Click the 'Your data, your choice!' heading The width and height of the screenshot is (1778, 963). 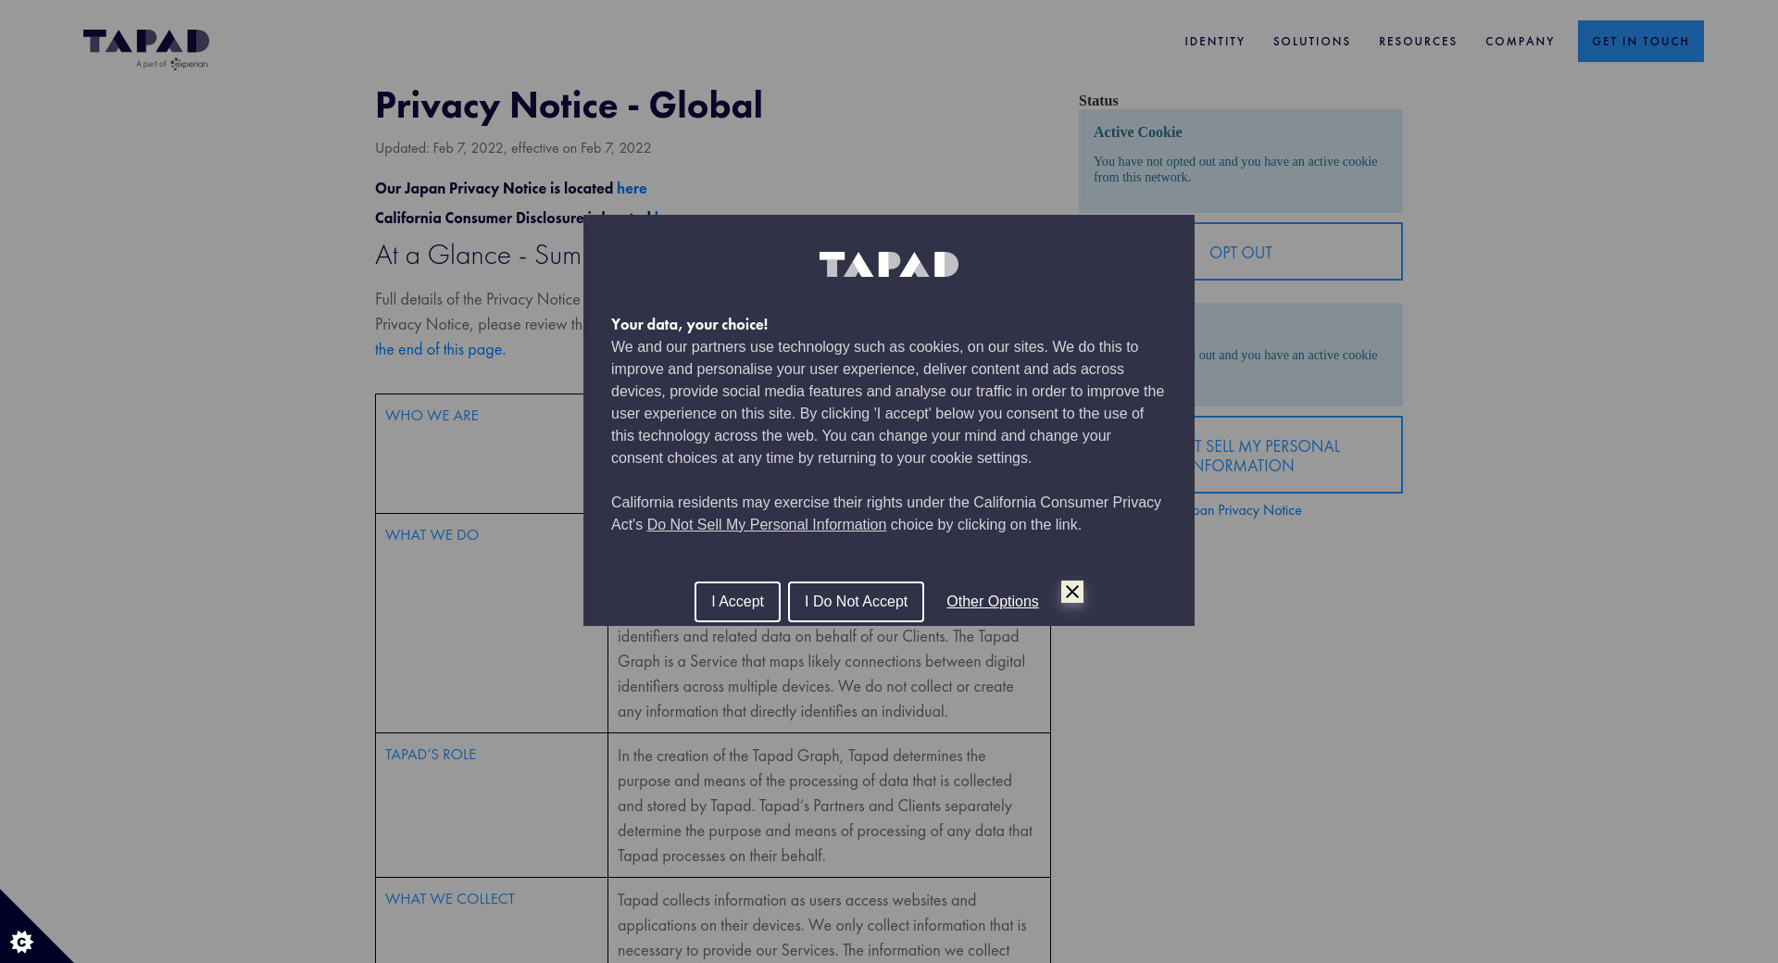click(689, 325)
